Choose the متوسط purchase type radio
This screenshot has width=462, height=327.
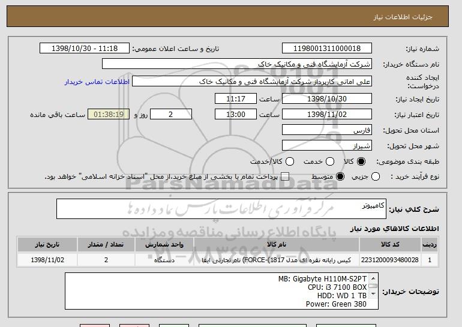tap(340, 176)
